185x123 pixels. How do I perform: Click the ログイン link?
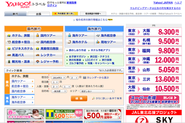(x=52, y=5)
